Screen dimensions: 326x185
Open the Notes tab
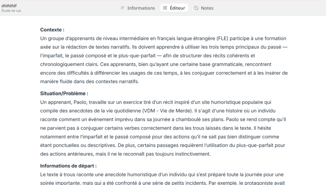pos(207,8)
